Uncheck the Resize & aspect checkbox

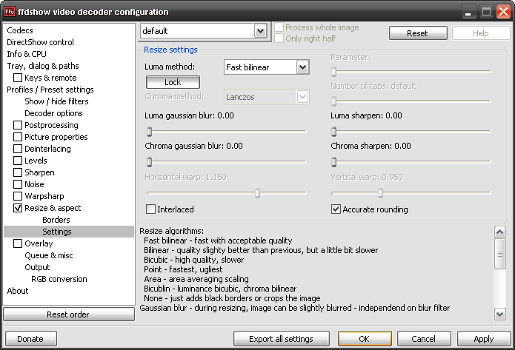[18, 208]
